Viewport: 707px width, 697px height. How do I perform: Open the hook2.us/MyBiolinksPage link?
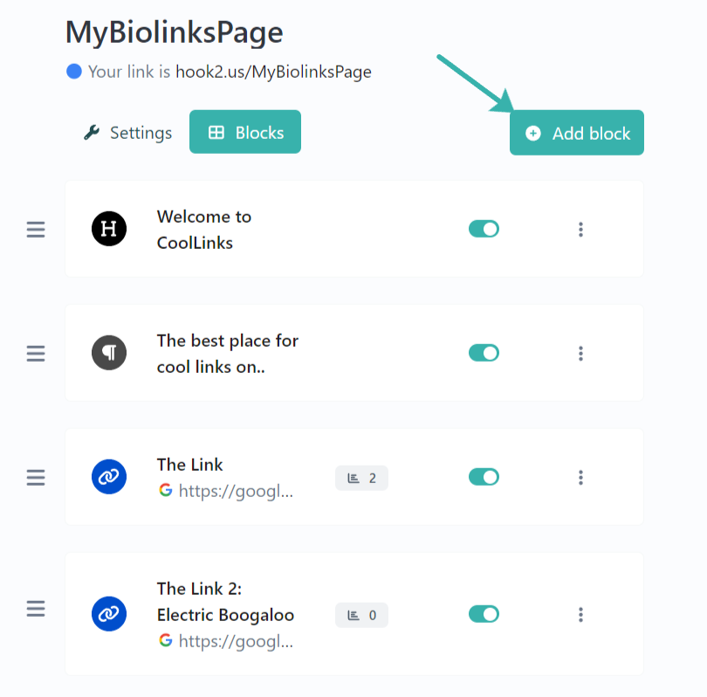click(x=273, y=72)
